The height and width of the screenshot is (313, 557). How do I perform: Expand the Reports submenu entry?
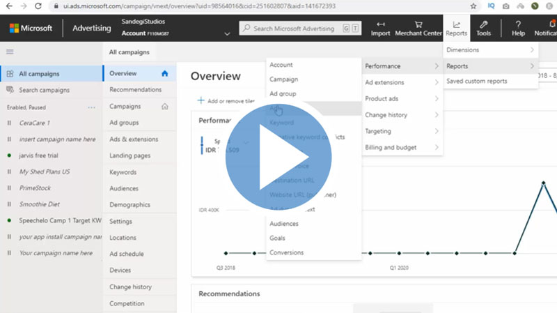[x=491, y=66]
